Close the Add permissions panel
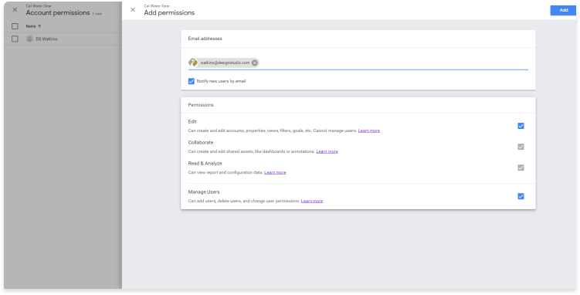The width and height of the screenshot is (580, 295). (x=133, y=10)
